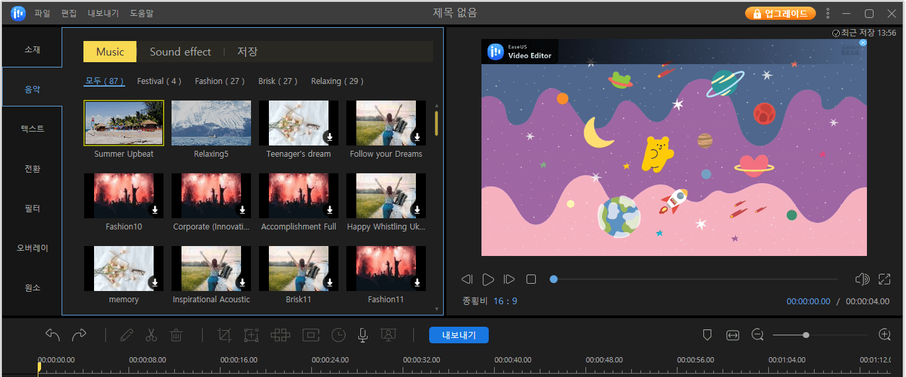The width and height of the screenshot is (906, 377).
Task: Download the Teenager's dream music track
Action: pos(330,137)
